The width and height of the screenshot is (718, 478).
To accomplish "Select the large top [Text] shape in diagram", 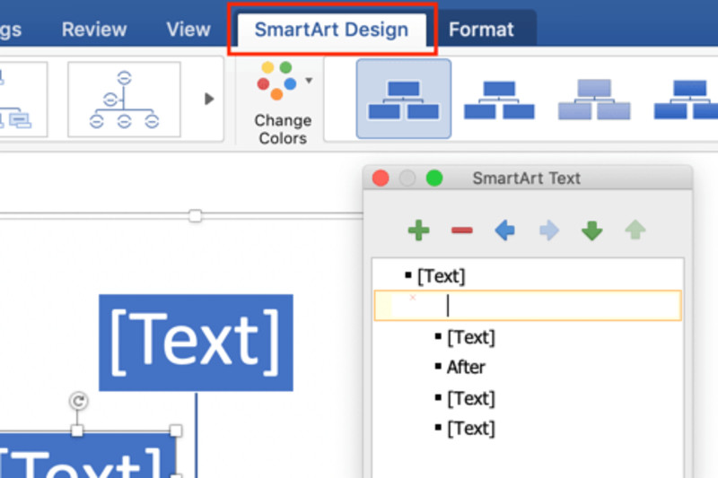I will (196, 343).
